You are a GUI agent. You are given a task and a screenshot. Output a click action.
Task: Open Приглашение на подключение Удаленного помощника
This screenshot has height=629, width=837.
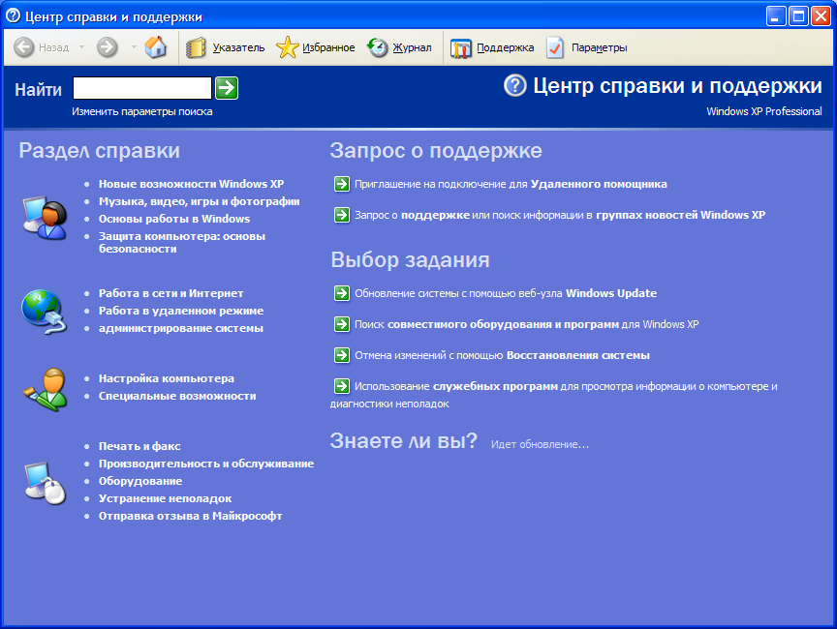pyautogui.click(x=511, y=184)
